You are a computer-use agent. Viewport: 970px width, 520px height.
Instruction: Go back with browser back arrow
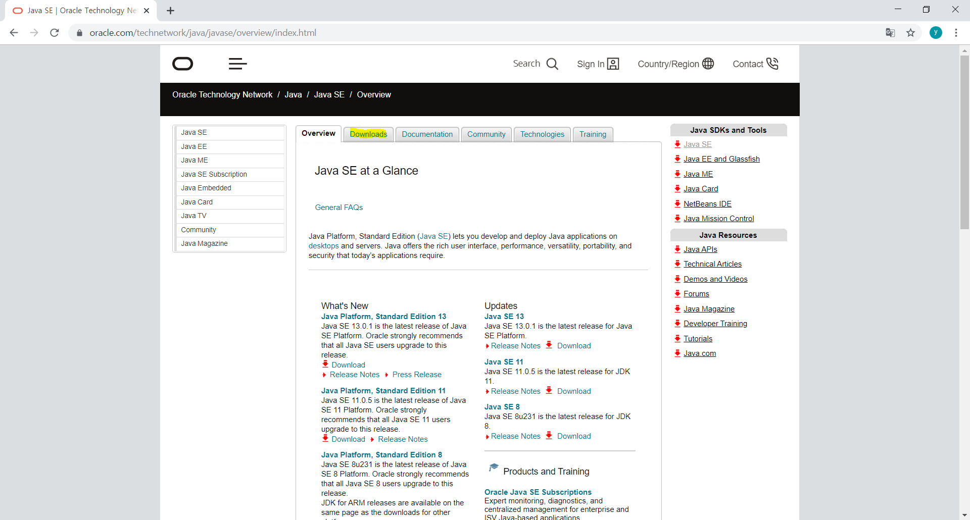point(14,33)
